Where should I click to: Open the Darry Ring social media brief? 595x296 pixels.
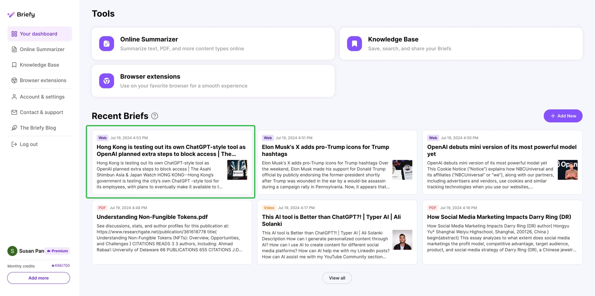coord(502,232)
